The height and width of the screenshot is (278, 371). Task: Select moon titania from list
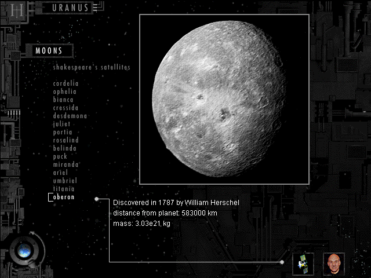(64, 189)
